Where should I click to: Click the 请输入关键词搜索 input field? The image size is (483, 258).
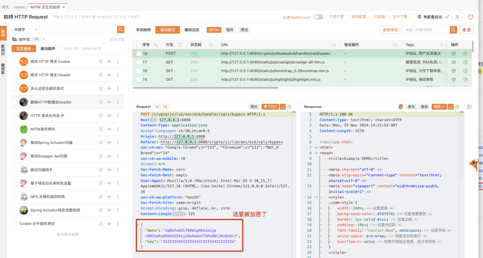pyautogui.click(x=426, y=30)
